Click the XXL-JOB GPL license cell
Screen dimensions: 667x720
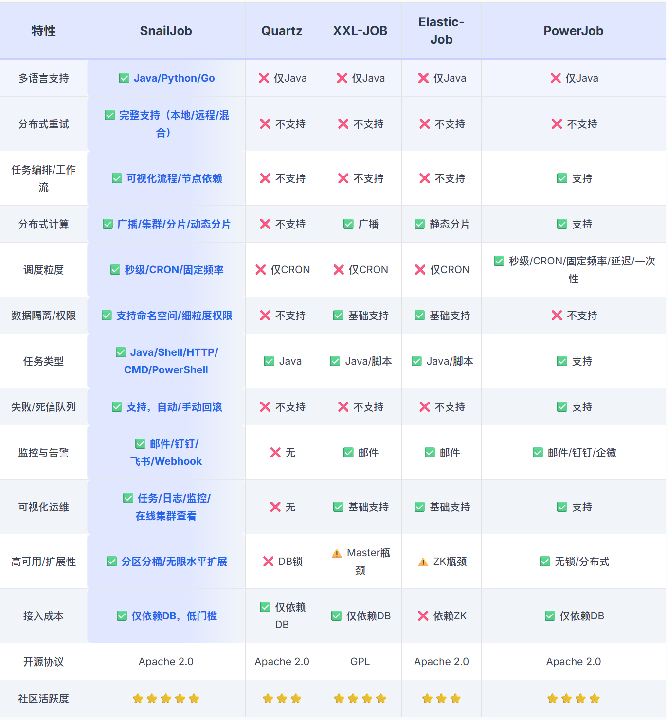(x=360, y=661)
